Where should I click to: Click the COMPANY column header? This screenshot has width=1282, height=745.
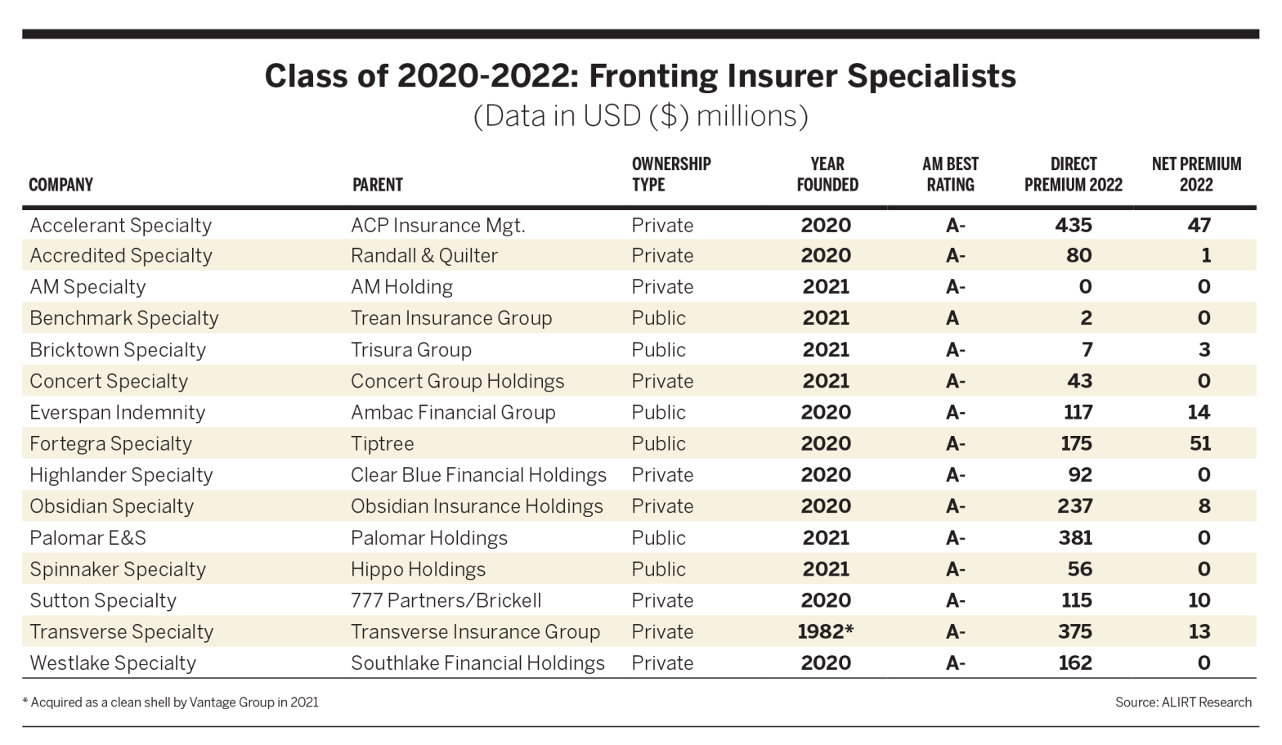click(61, 185)
